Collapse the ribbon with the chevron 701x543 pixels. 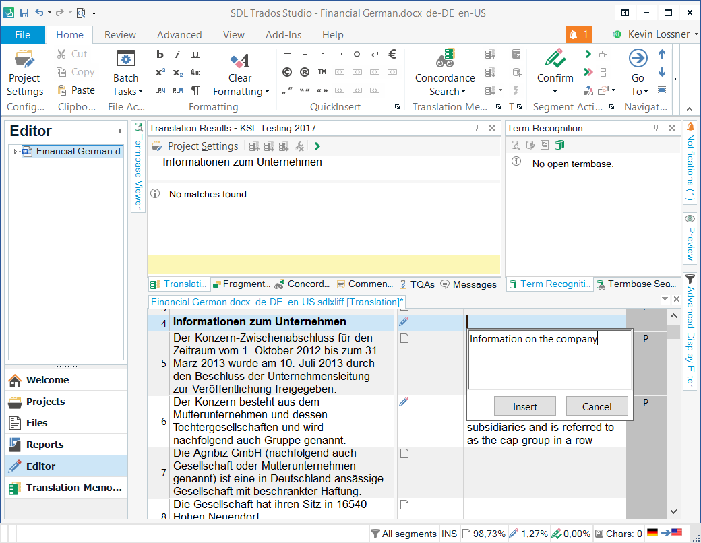[x=689, y=109]
